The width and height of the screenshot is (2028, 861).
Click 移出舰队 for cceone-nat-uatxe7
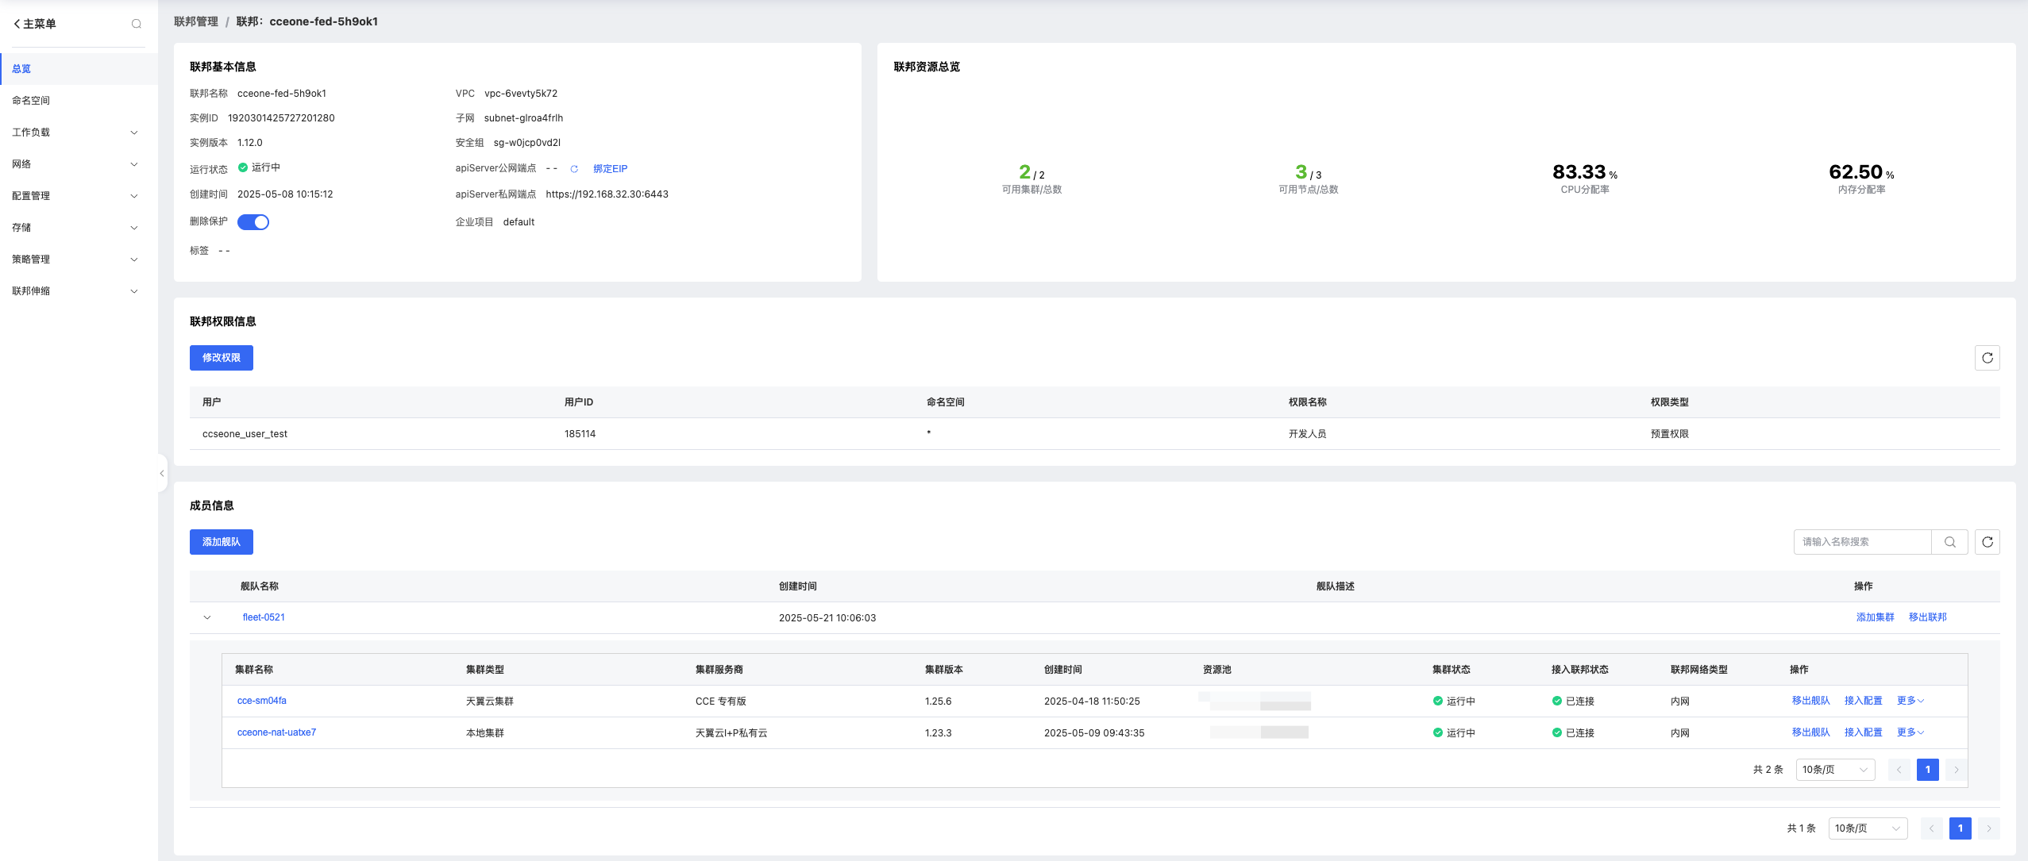pyautogui.click(x=1810, y=732)
